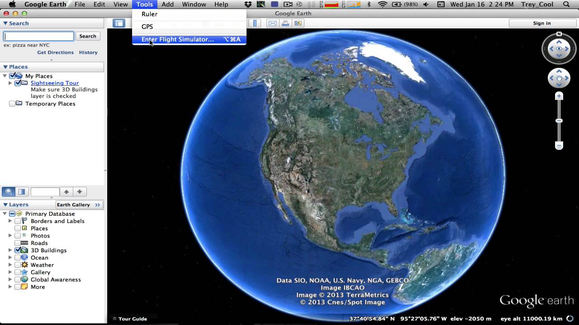Expand the Borders and Labels layer
Viewport: 579px width, 325px height.
point(10,221)
